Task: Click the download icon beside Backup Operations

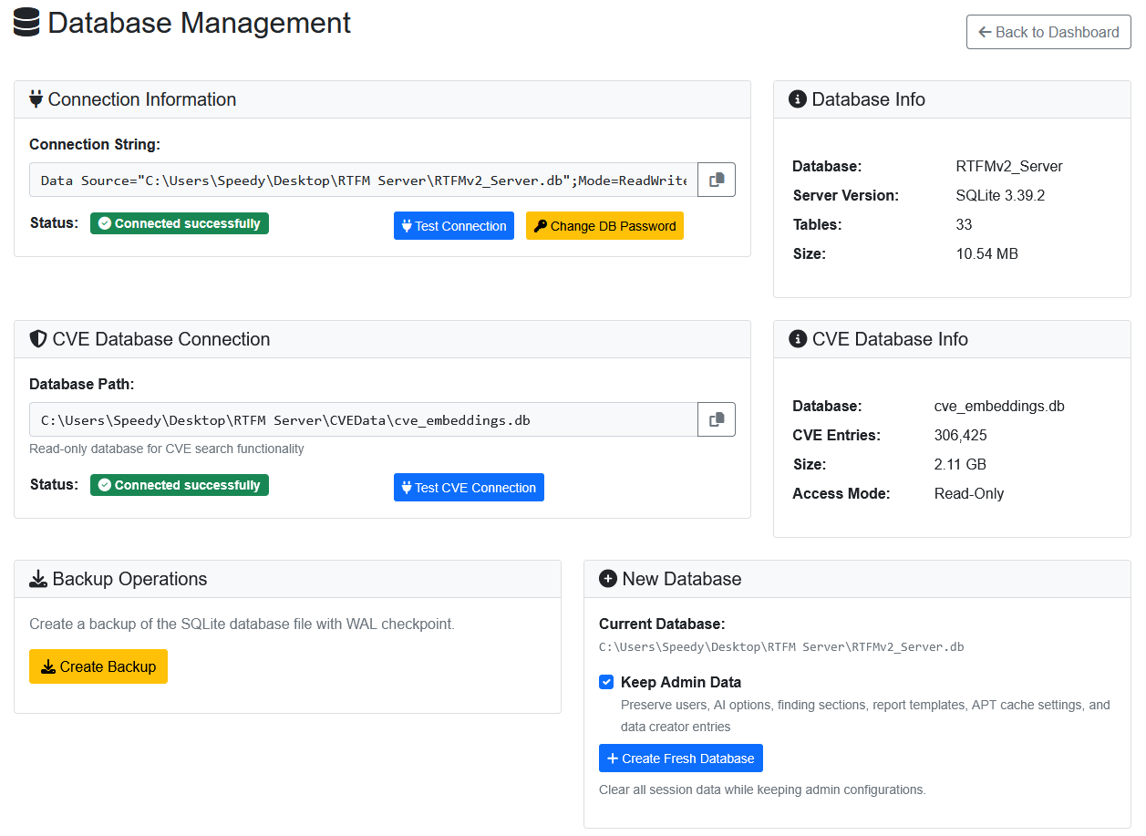Action: click(38, 579)
